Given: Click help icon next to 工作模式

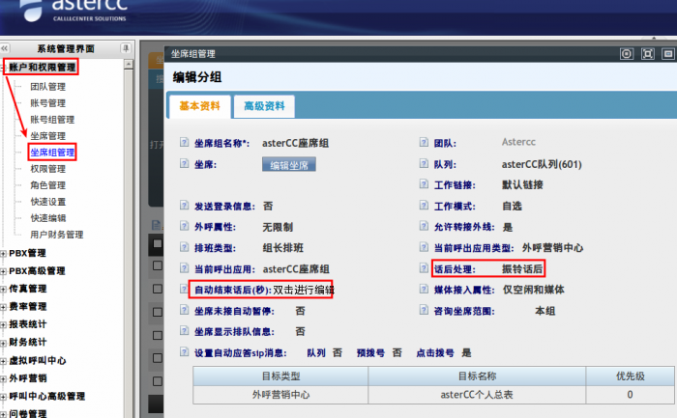Looking at the screenshot, I should (x=424, y=207).
